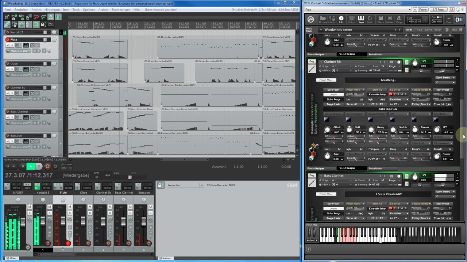Open Kontakt Purge menu in toolbar
The height and width of the screenshot is (262, 467).
[399, 19]
